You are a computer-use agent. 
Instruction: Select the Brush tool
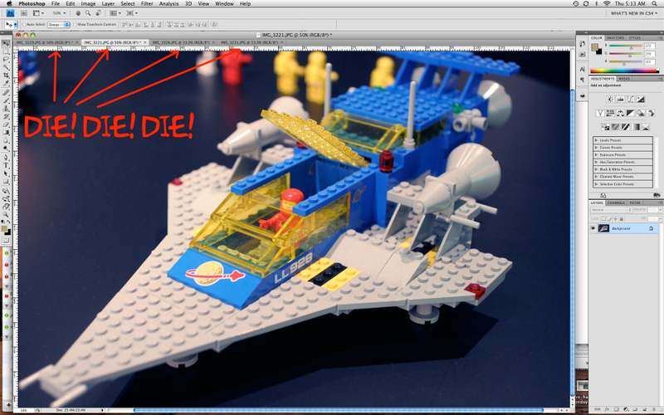(x=6, y=100)
